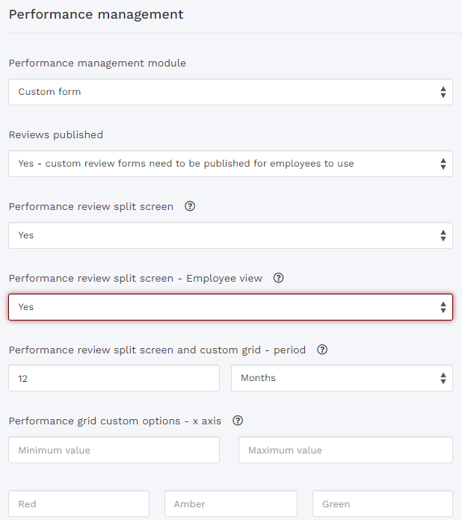Screen dimensions: 462x520
Task: Click help icon beside Performance review split screen
Action: (x=190, y=206)
